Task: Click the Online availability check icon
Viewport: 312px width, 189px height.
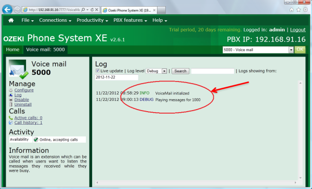Action: point(36,140)
